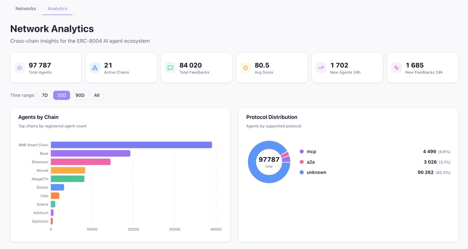Click the network icon beside Active Chains
468x249 pixels.
coord(95,68)
